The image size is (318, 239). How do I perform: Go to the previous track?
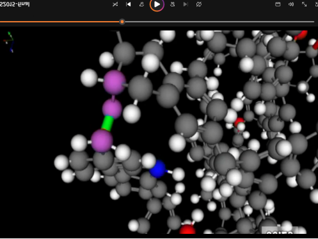point(128,4)
